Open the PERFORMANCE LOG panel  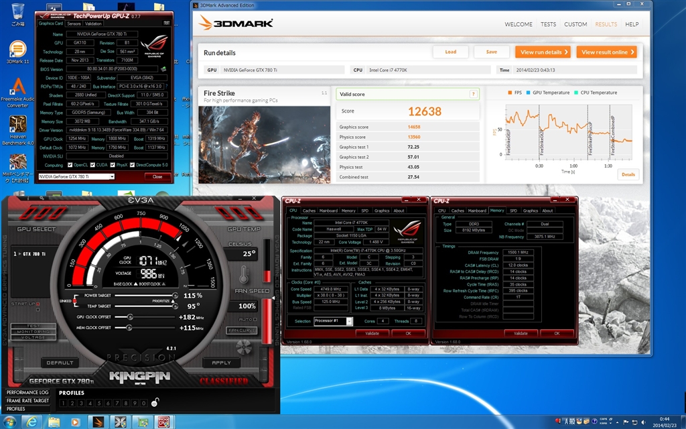point(27,392)
